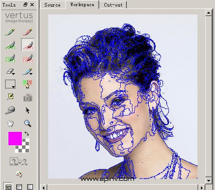Open the blue pencil tool dropdown
Screen dimensions: 215x190
tap(31, 74)
